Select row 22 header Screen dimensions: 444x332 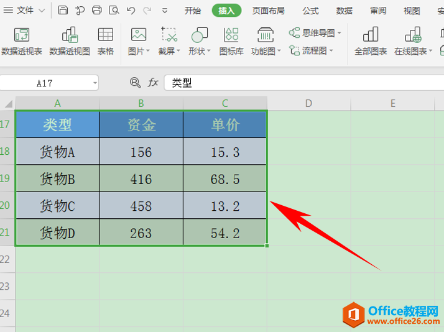(7, 259)
